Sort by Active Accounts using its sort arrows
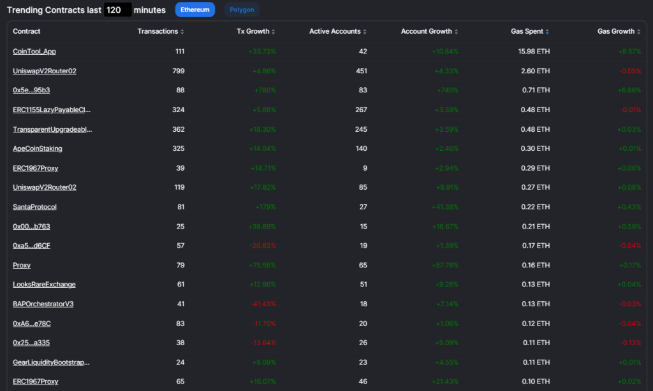Image resolution: width=653 pixels, height=391 pixels. pyautogui.click(x=365, y=32)
